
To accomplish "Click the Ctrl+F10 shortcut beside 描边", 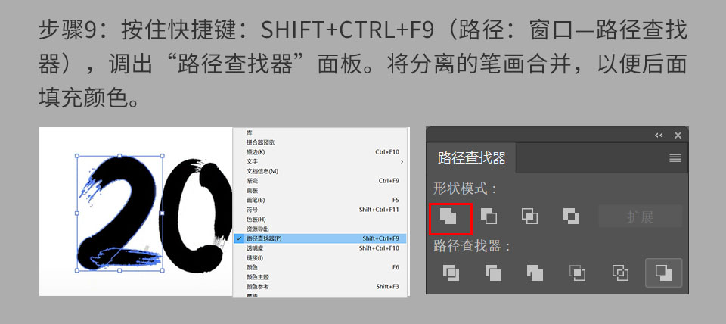I will point(387,152).
